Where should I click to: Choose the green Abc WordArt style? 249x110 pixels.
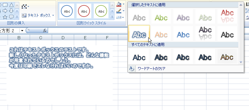[x=161, y=18]
